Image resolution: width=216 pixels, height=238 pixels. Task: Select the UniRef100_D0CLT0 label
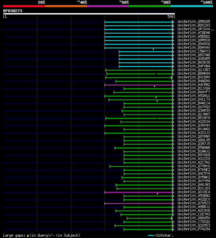coord(194,99)
